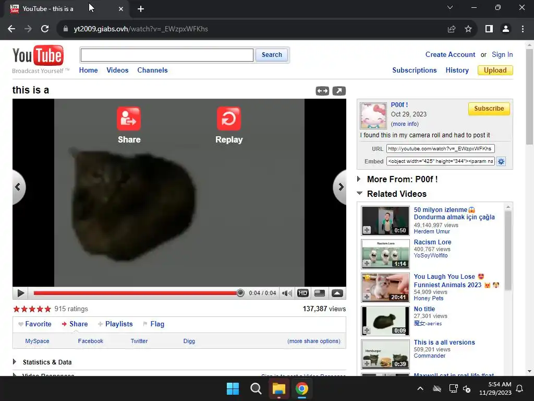This screenshot has height=401, width=534.
Task: Click the Replay icon in video player
Action: pos(229,119)
